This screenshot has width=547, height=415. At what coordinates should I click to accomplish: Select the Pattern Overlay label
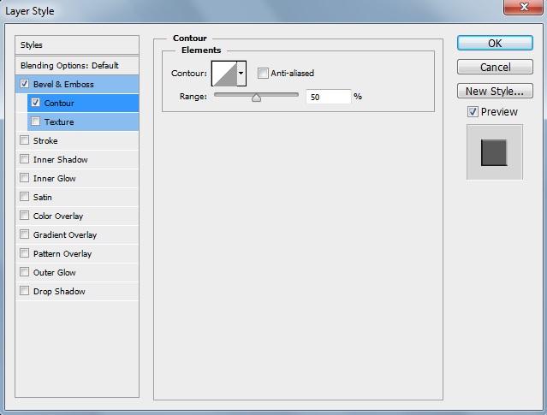pyautogui.click(x=62, y=254)
